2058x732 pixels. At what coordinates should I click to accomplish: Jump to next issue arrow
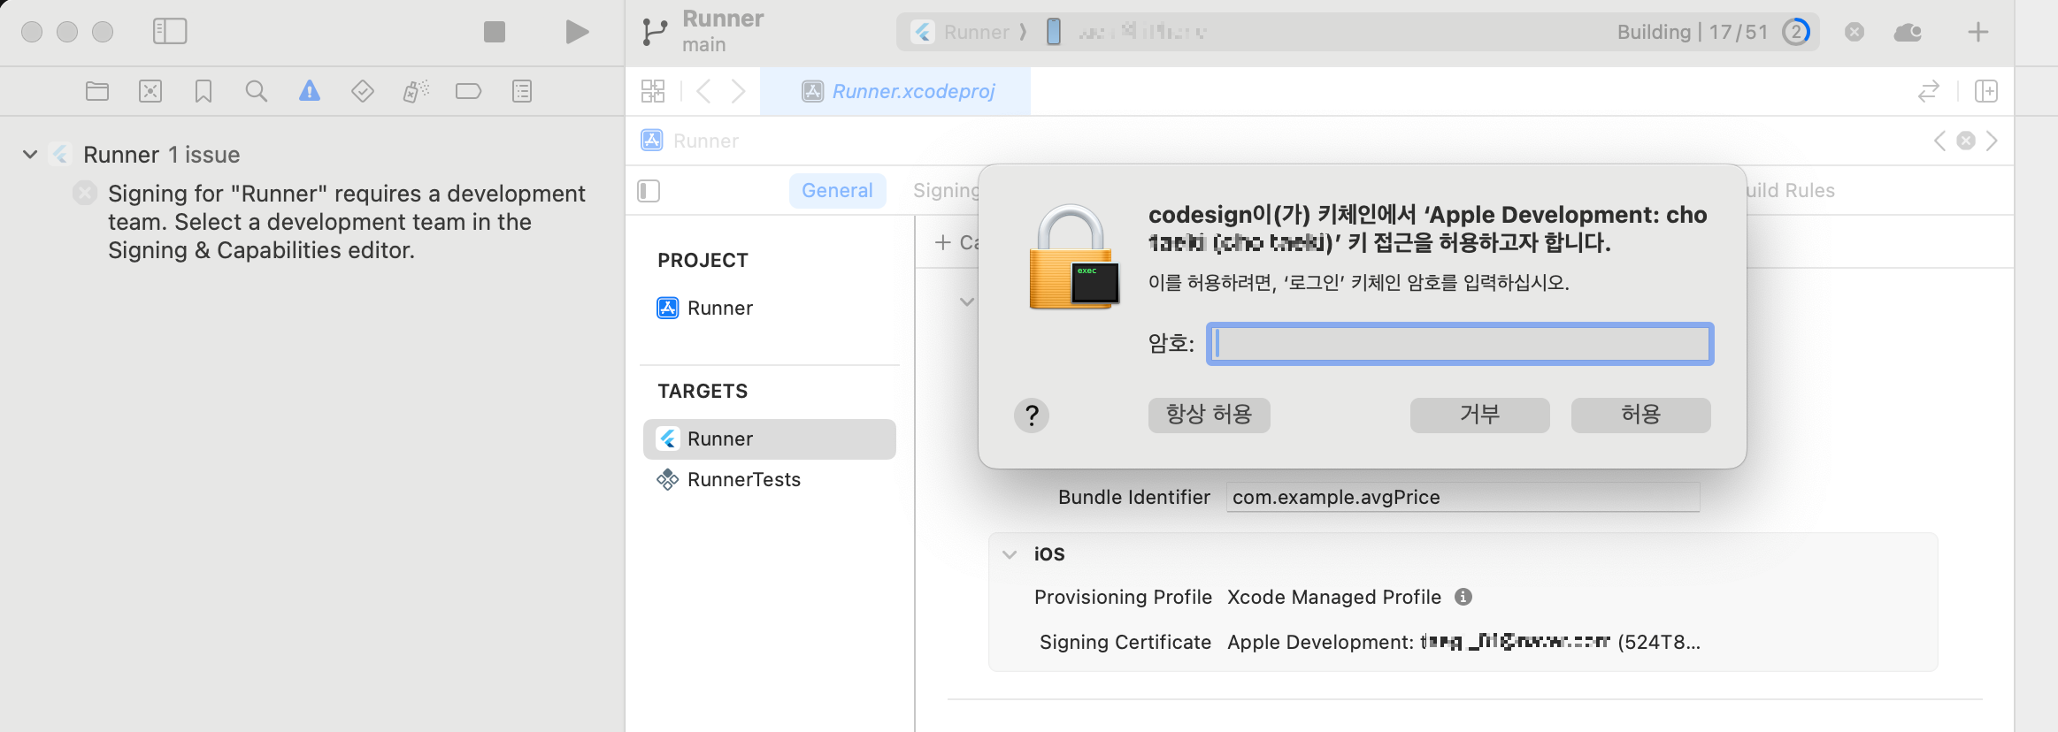[x=1992, y=141]
